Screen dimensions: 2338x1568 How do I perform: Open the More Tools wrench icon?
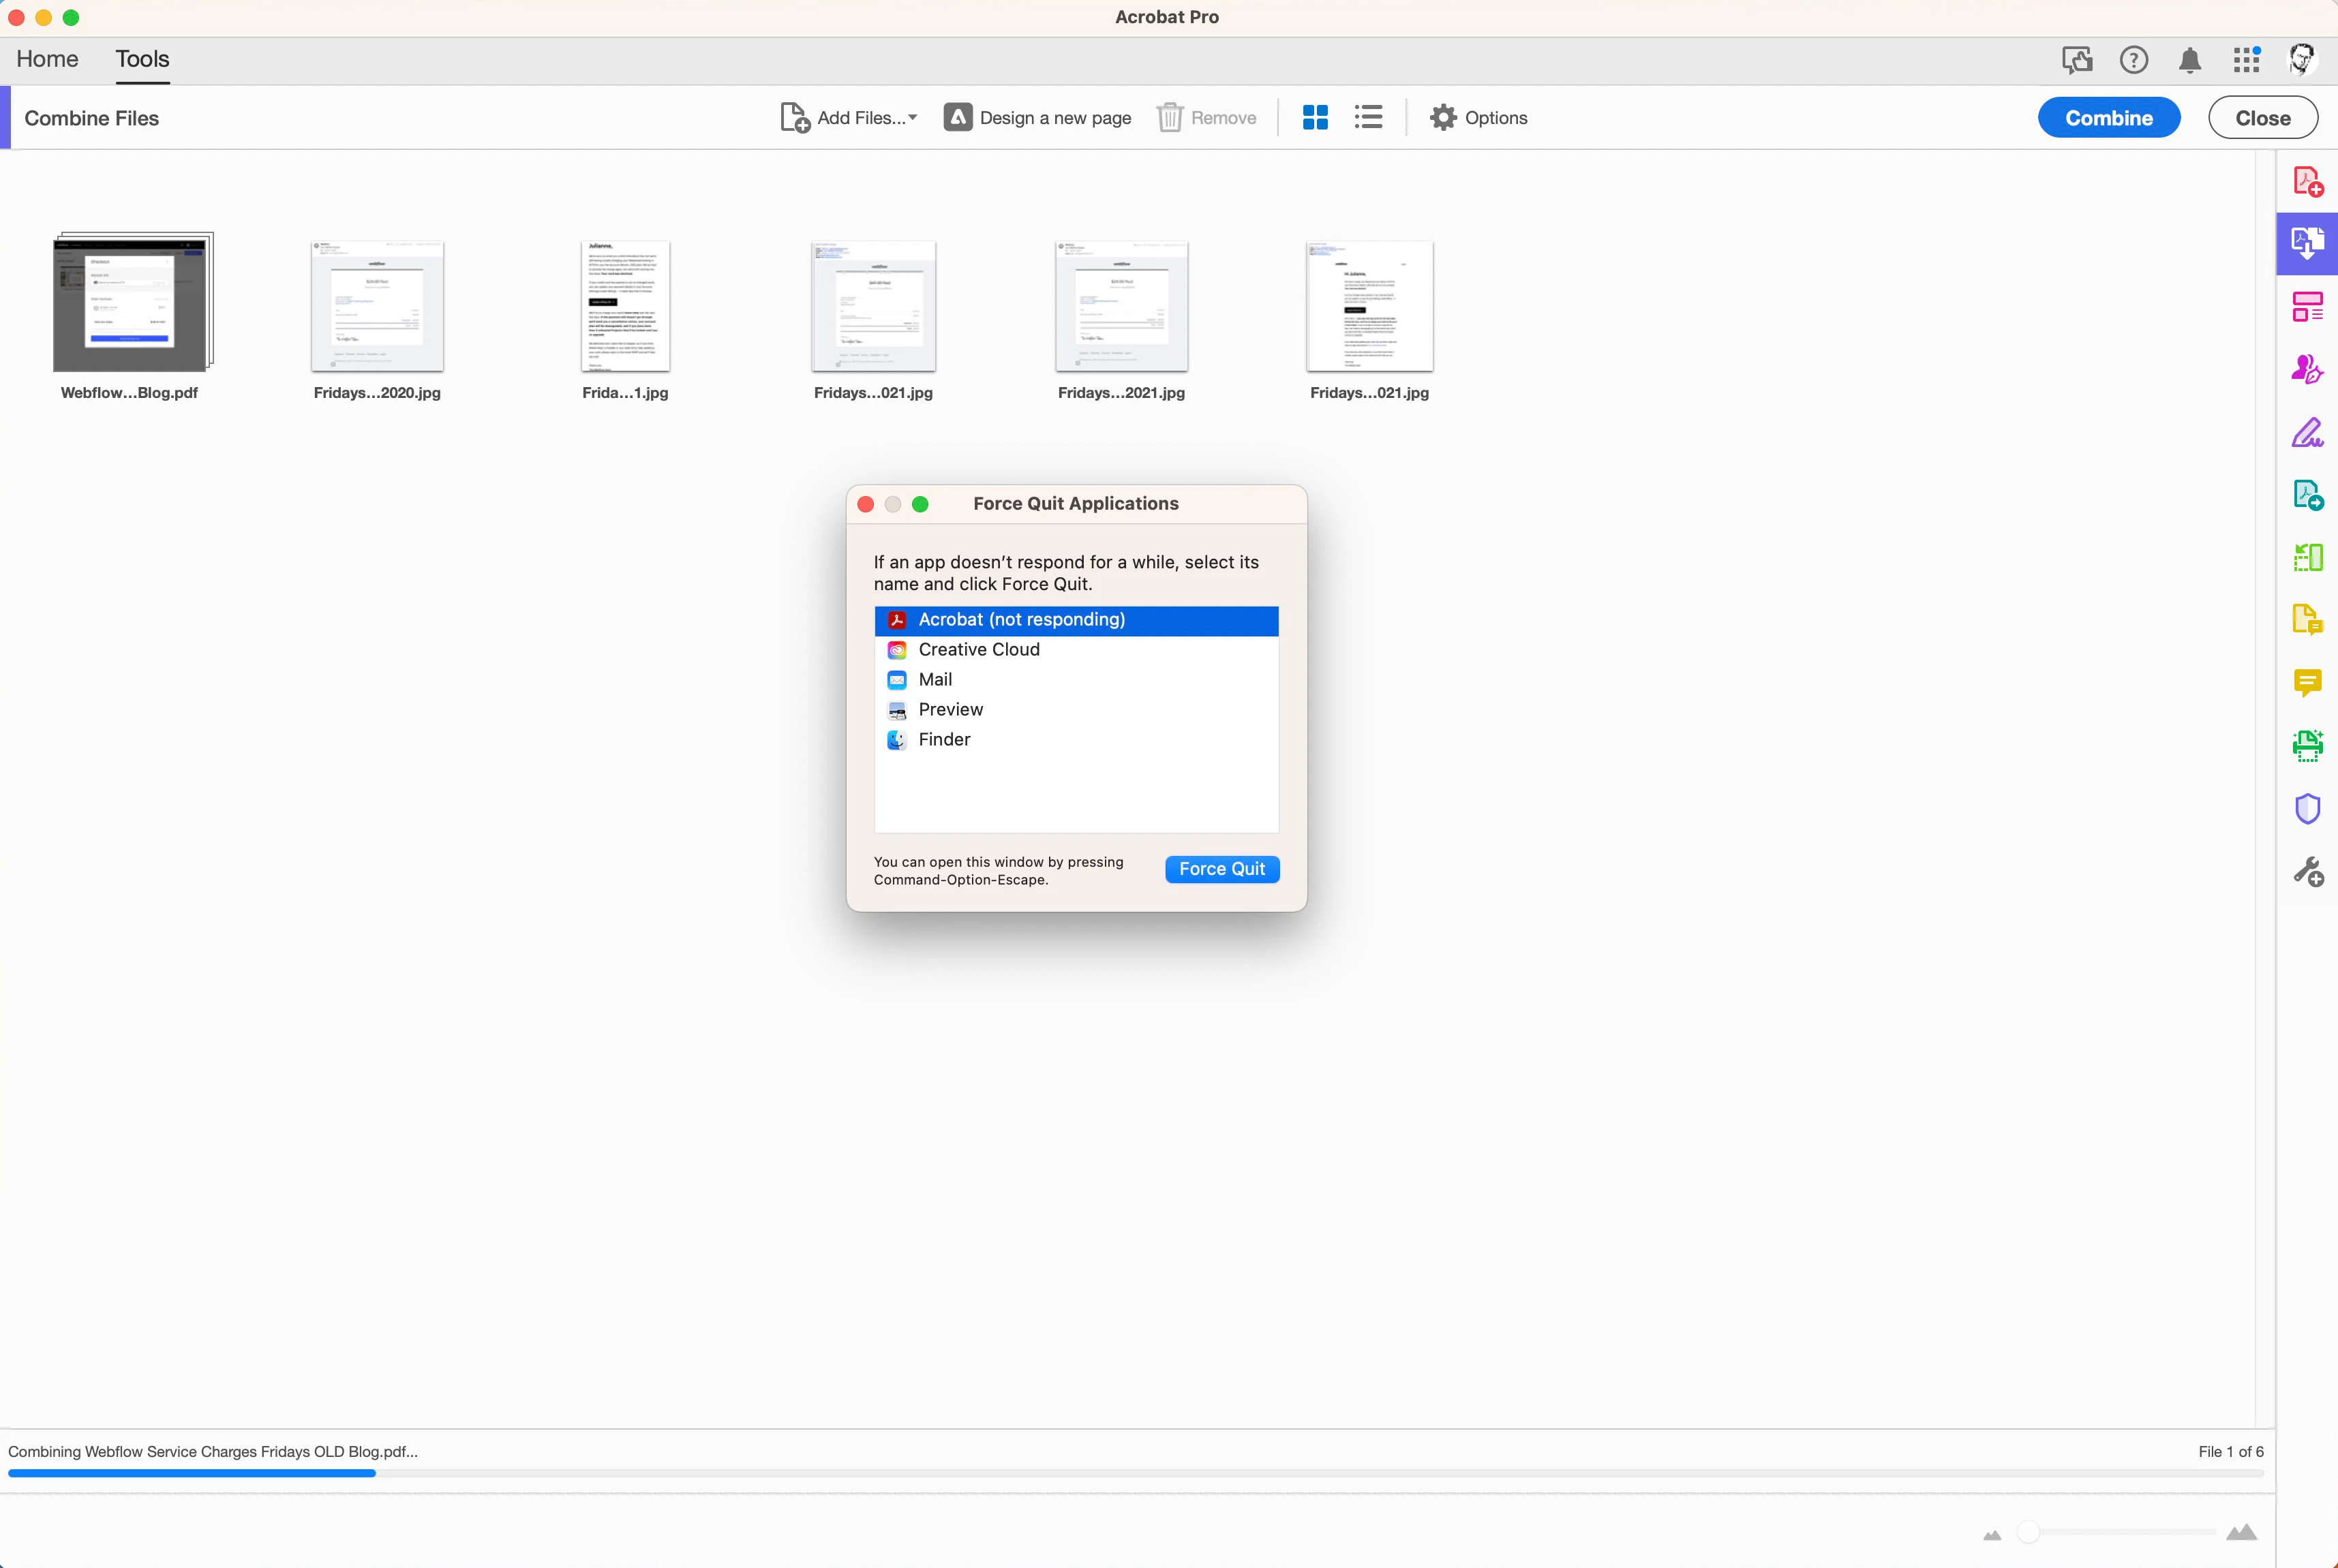(x=2307, y=871)
